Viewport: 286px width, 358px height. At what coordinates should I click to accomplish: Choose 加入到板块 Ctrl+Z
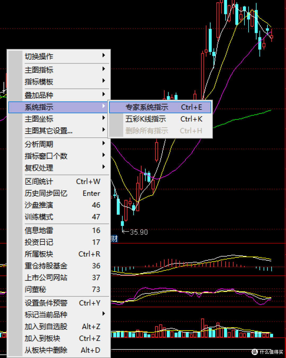tap(59, 338)
